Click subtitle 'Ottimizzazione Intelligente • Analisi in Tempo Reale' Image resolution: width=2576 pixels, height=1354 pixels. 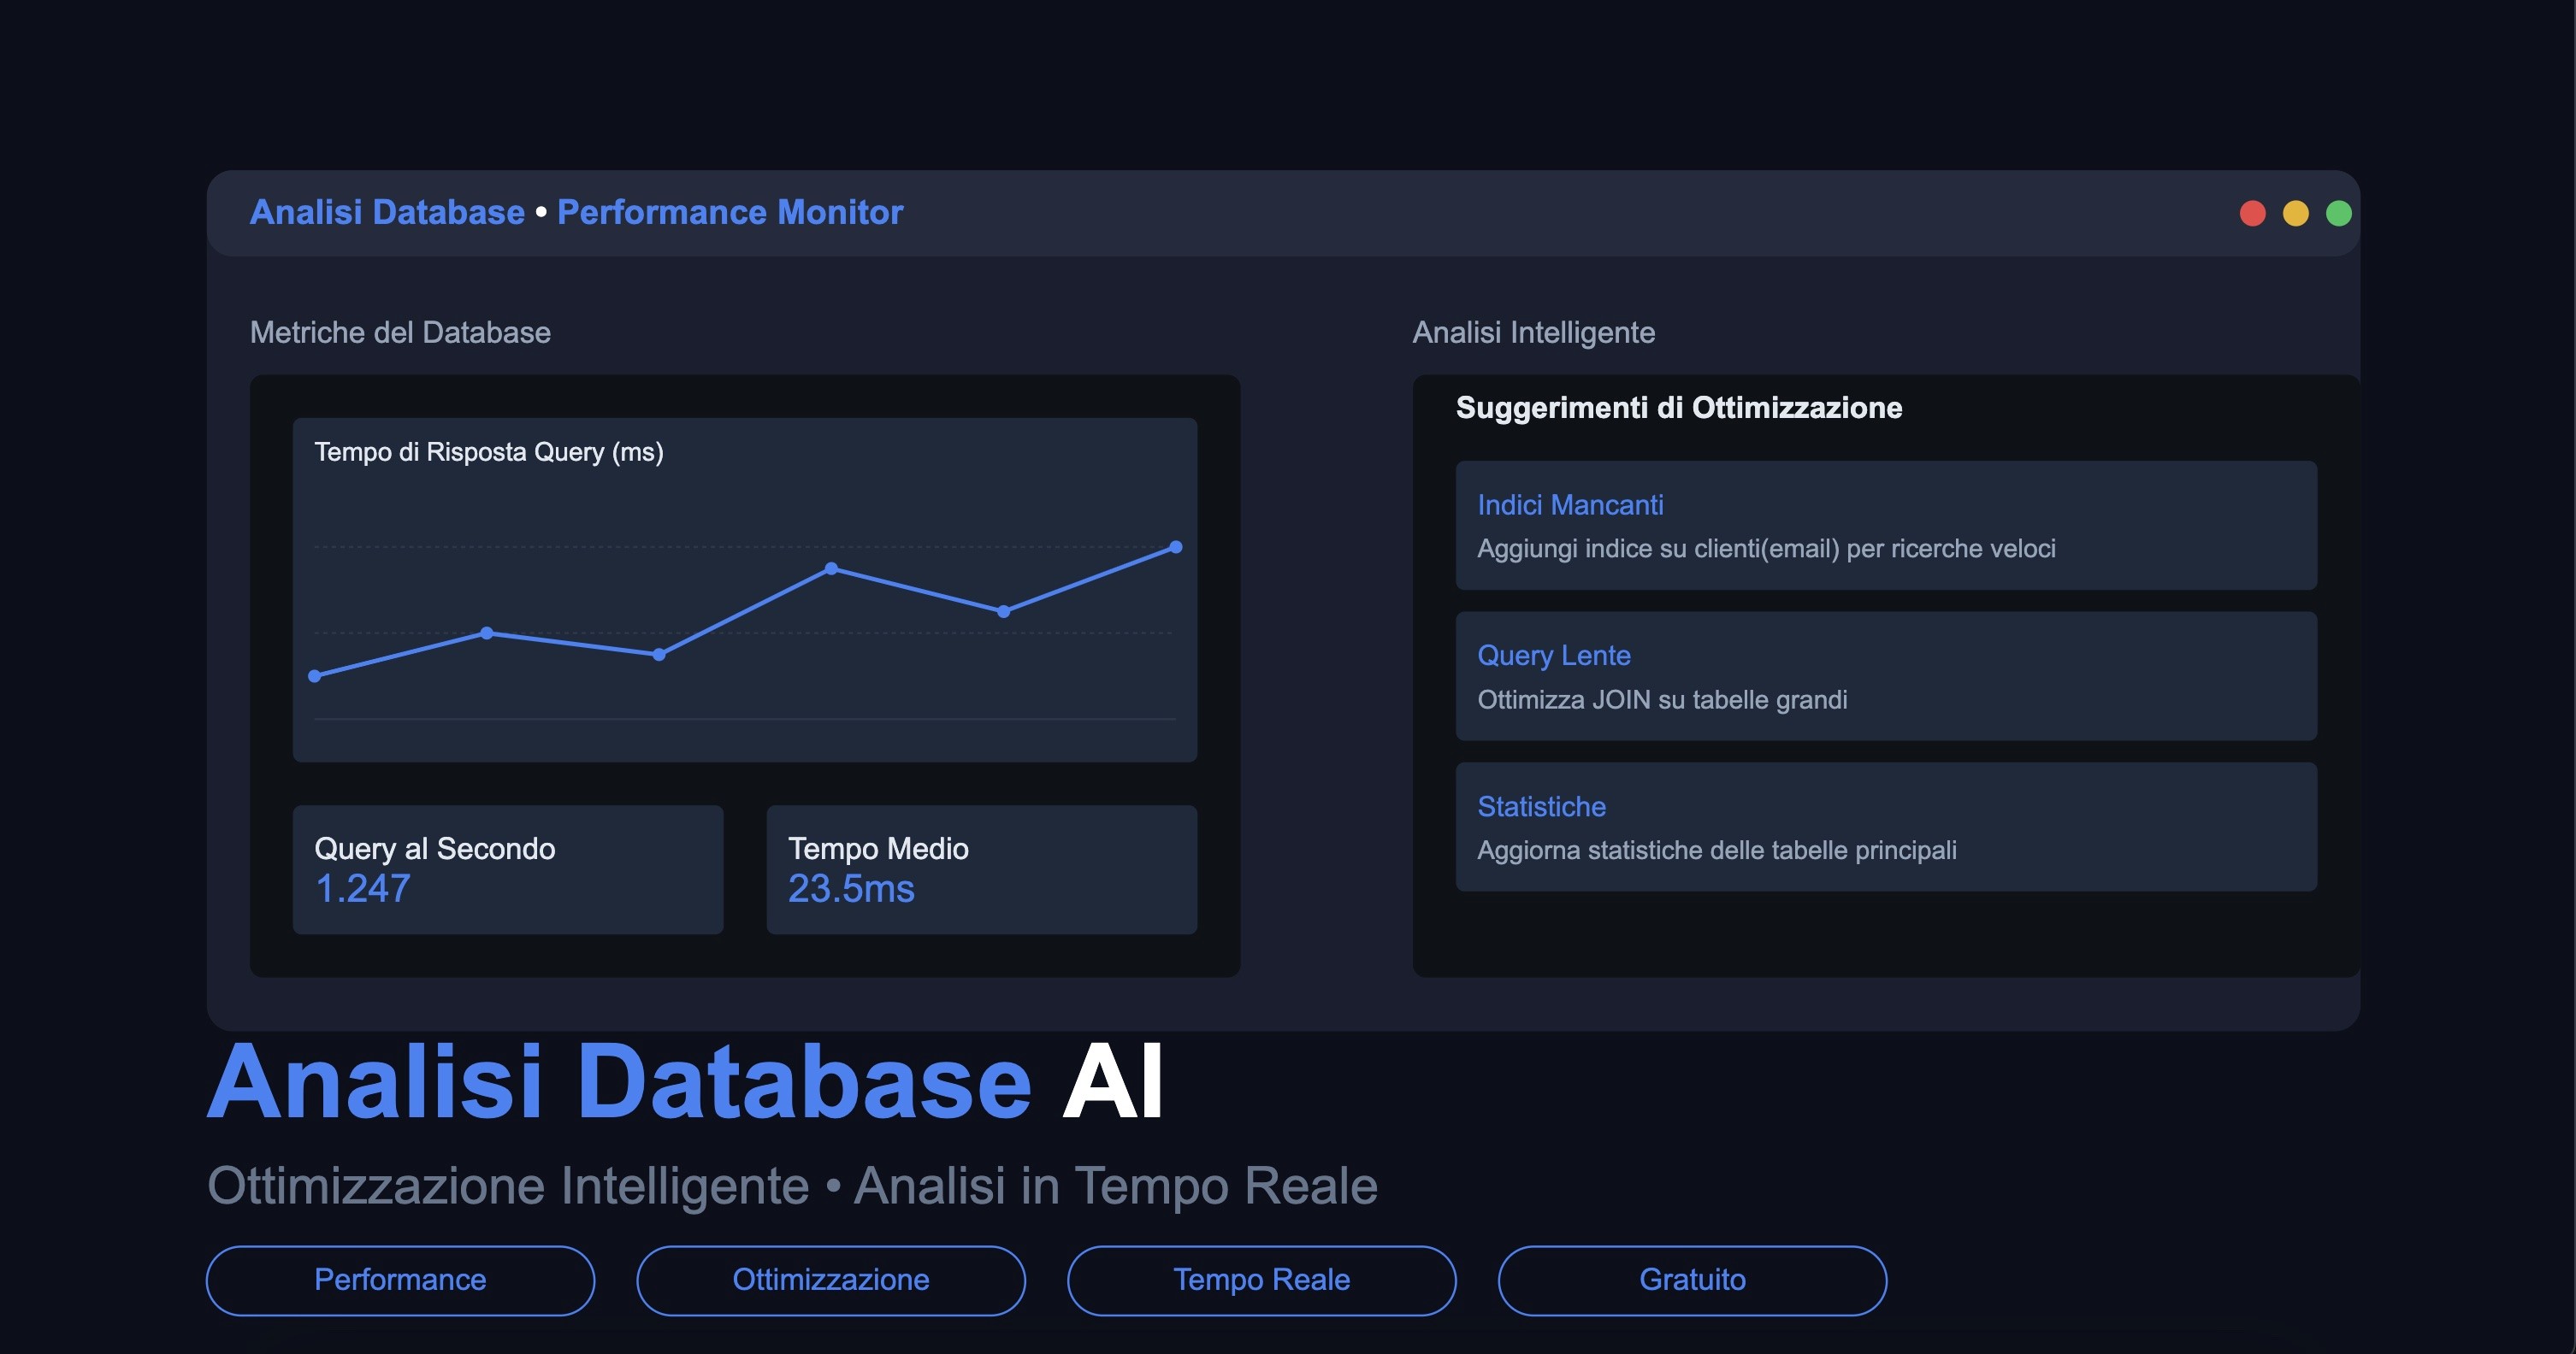(792, 1186)
